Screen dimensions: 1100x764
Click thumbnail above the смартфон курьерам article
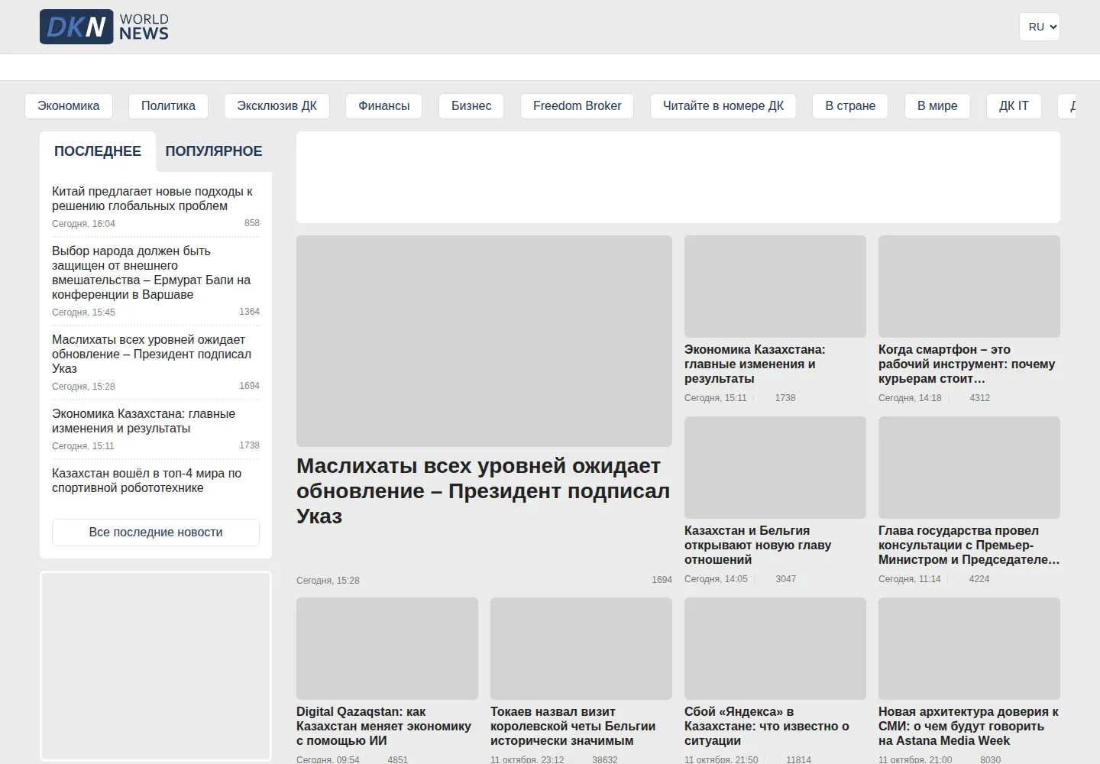pos(969,286)
